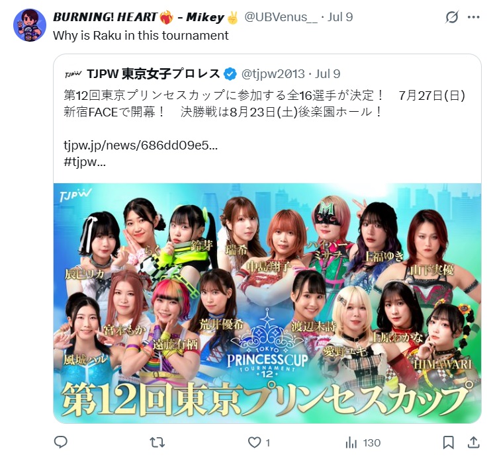The height and width of the screenshot is (459, 495).
Task: Click the reply speech bubble icon
Action: coord(61,442)
